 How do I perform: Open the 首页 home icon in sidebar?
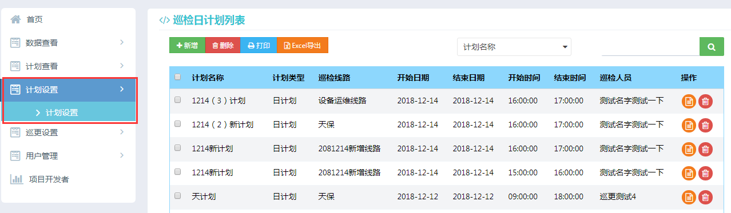15,19
